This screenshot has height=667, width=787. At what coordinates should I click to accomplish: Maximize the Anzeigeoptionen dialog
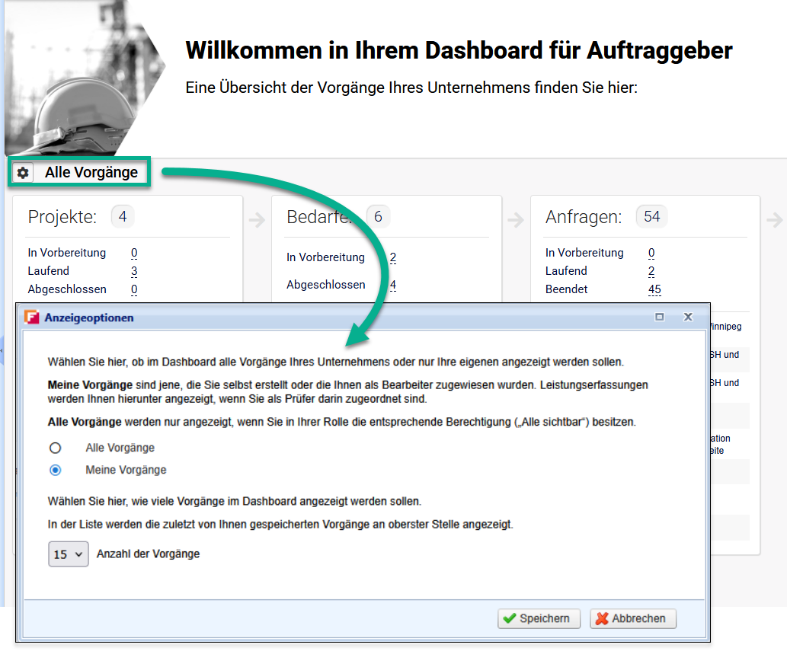point(660,317)
